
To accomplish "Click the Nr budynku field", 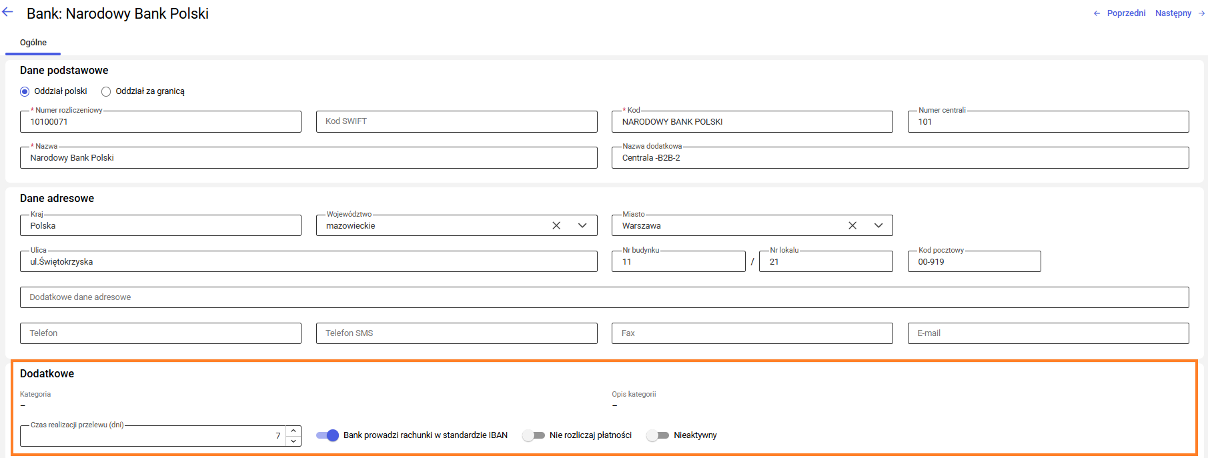I will 678,262.
